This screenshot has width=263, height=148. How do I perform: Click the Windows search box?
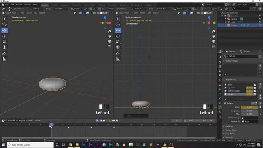[30, 145]
